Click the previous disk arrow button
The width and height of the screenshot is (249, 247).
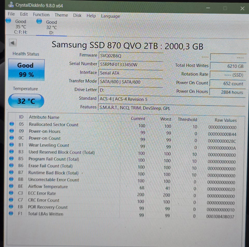click(13, 43)
